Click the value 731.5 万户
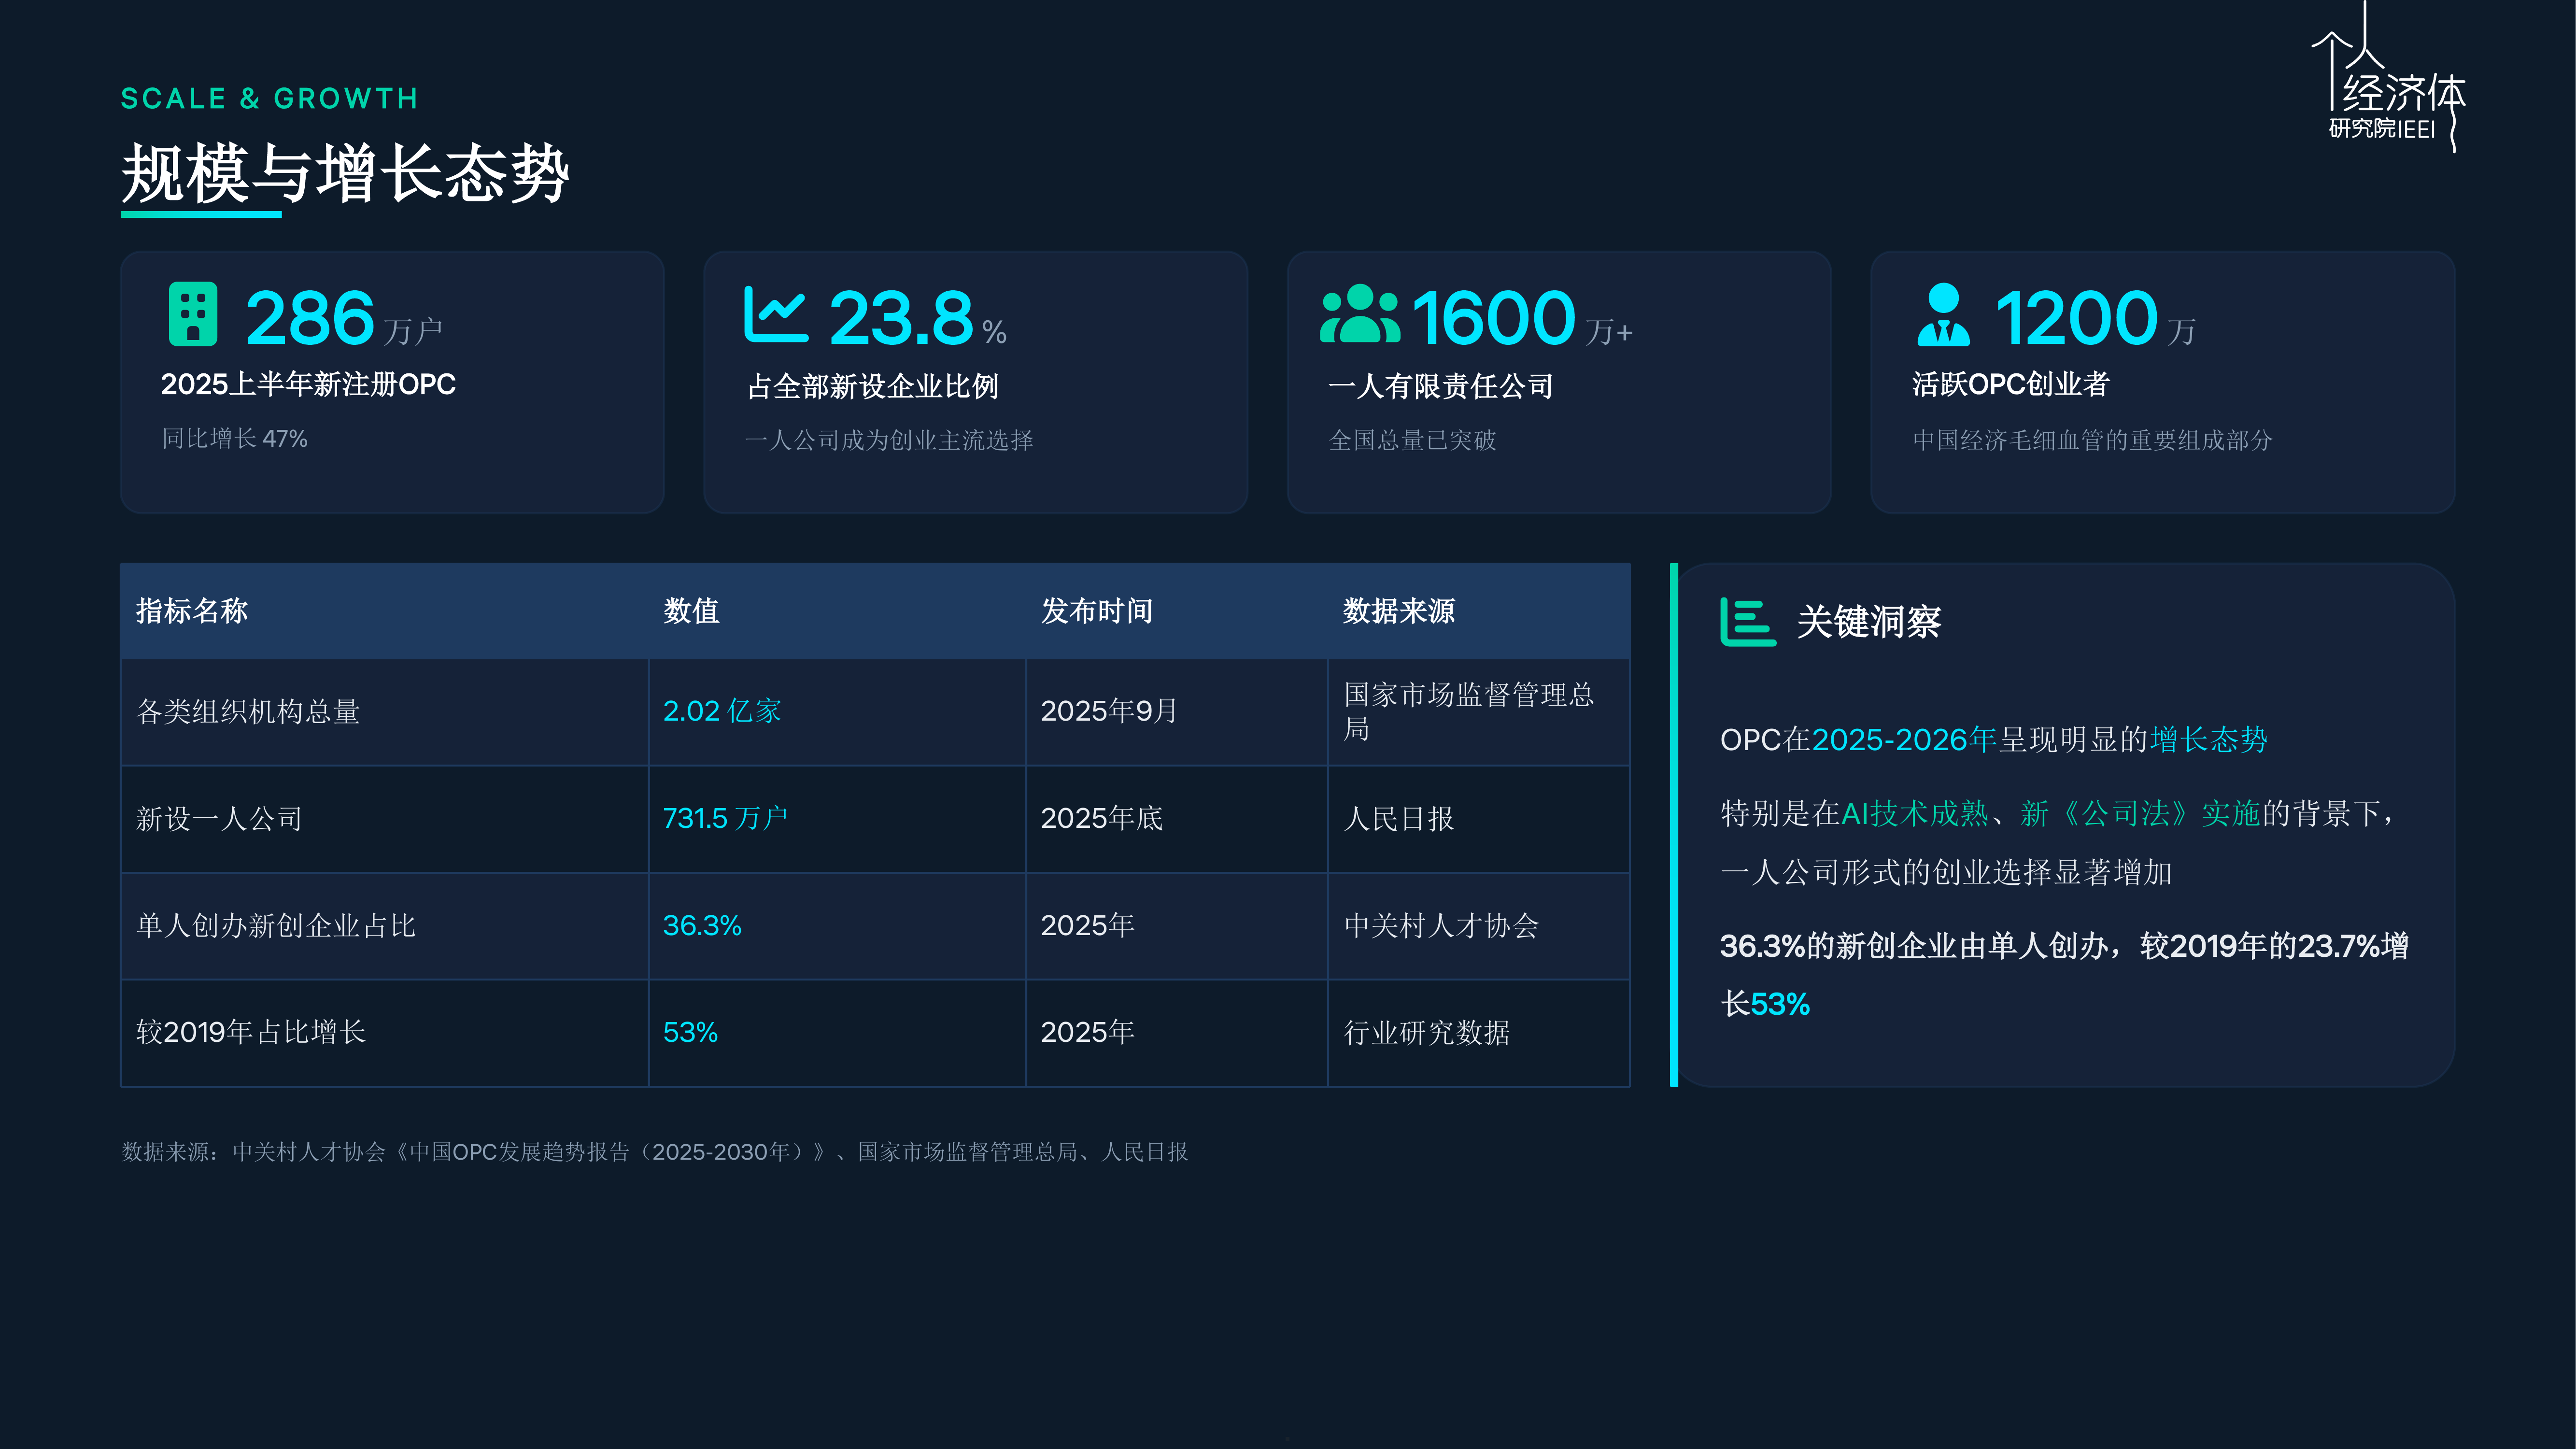 point(726,818)
